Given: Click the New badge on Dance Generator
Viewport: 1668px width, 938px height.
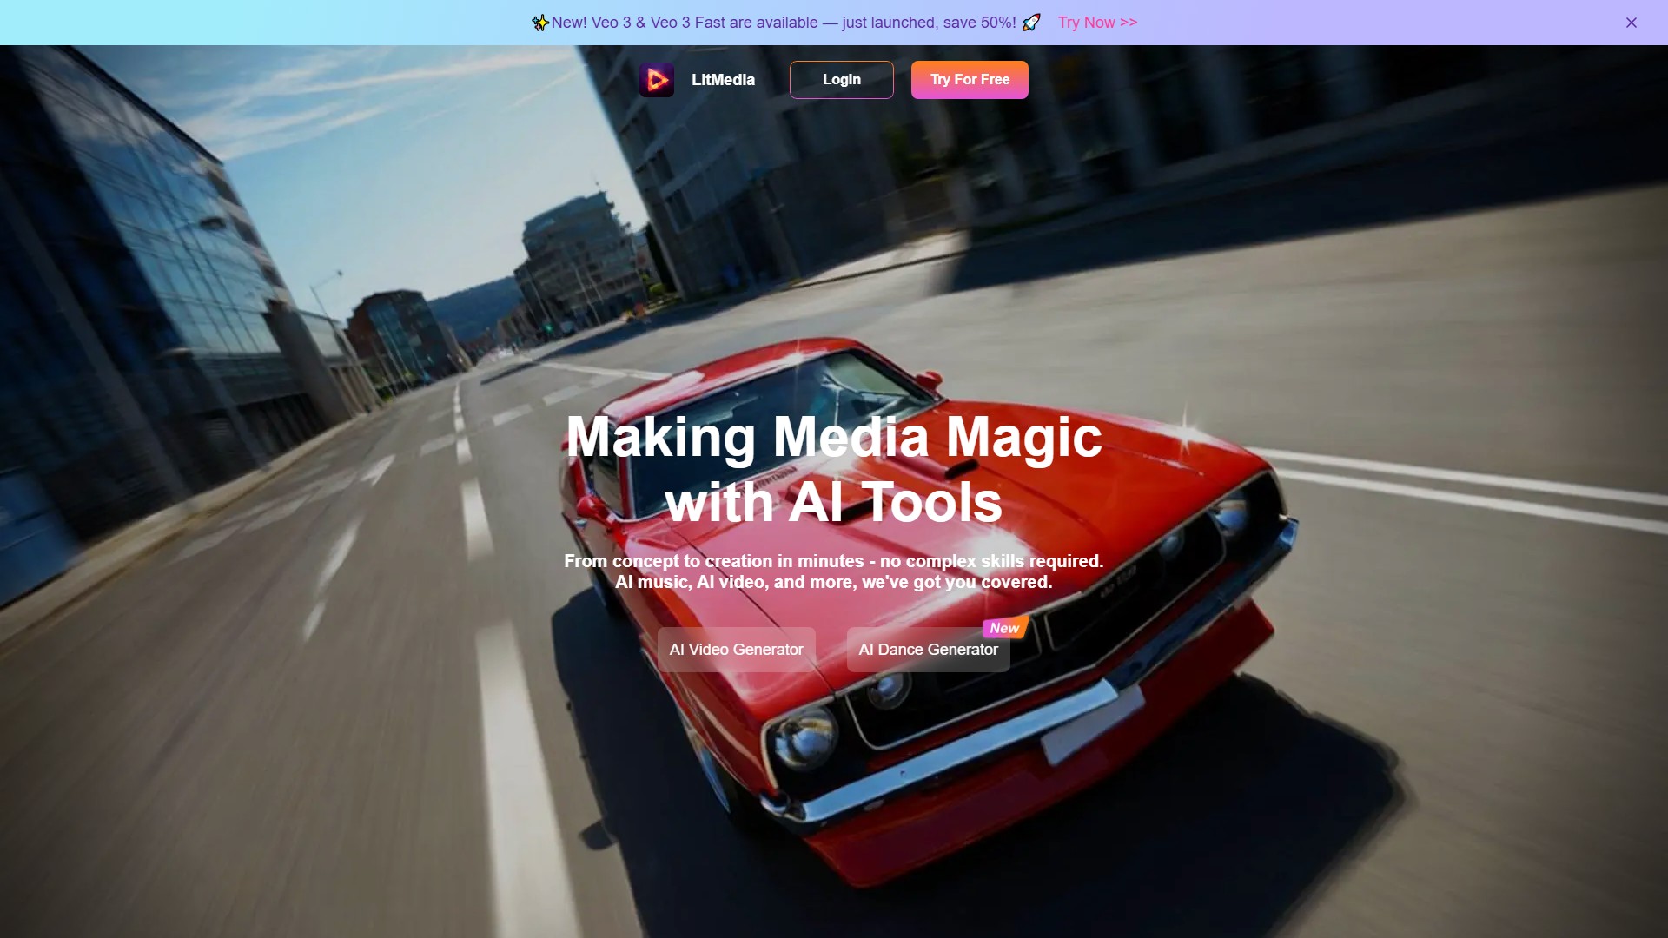Looking at the screenshot, I should (1004, 627).
